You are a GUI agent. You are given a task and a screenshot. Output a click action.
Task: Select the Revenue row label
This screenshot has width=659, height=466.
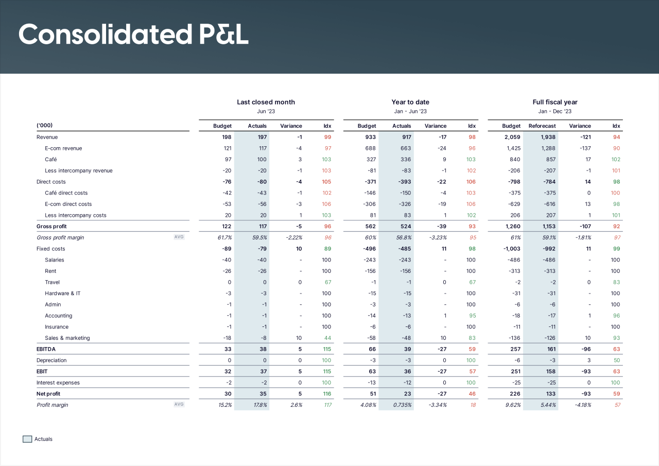[x=47, y=137]
